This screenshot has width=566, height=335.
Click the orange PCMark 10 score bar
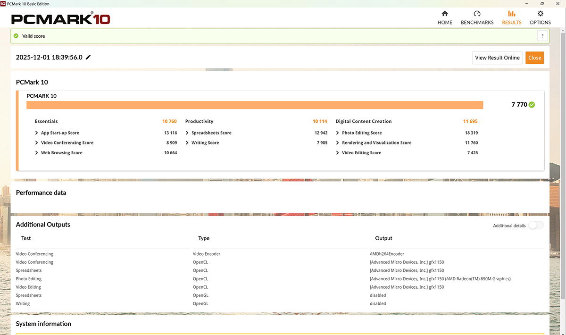[255, 105]
